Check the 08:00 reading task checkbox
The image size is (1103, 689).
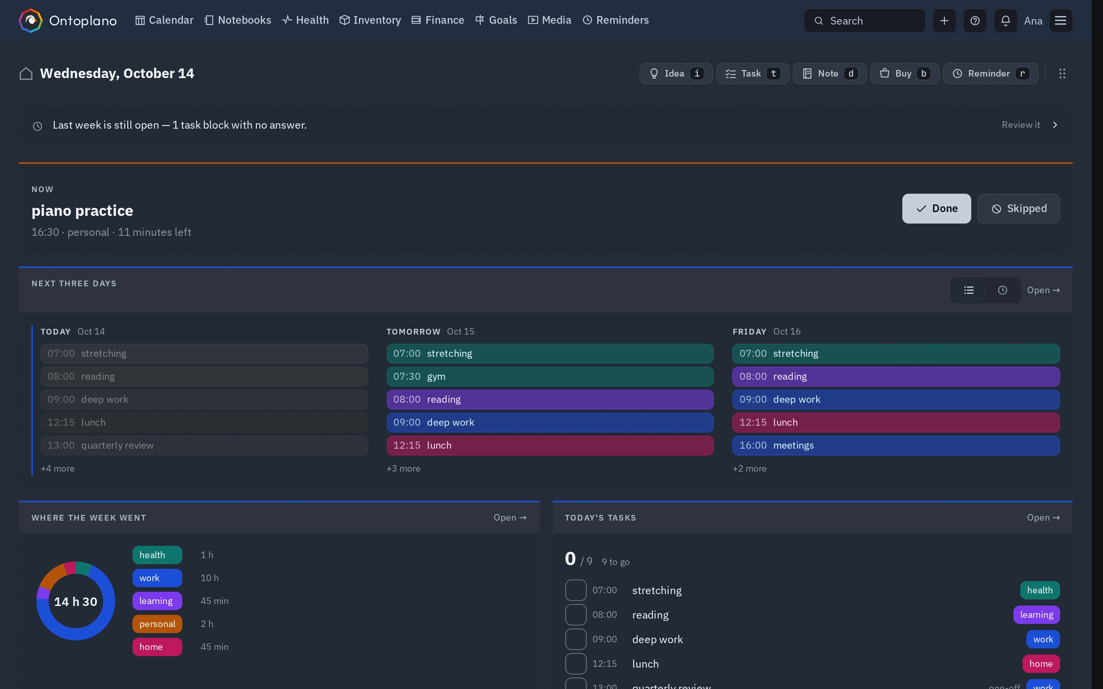(576, 615)
